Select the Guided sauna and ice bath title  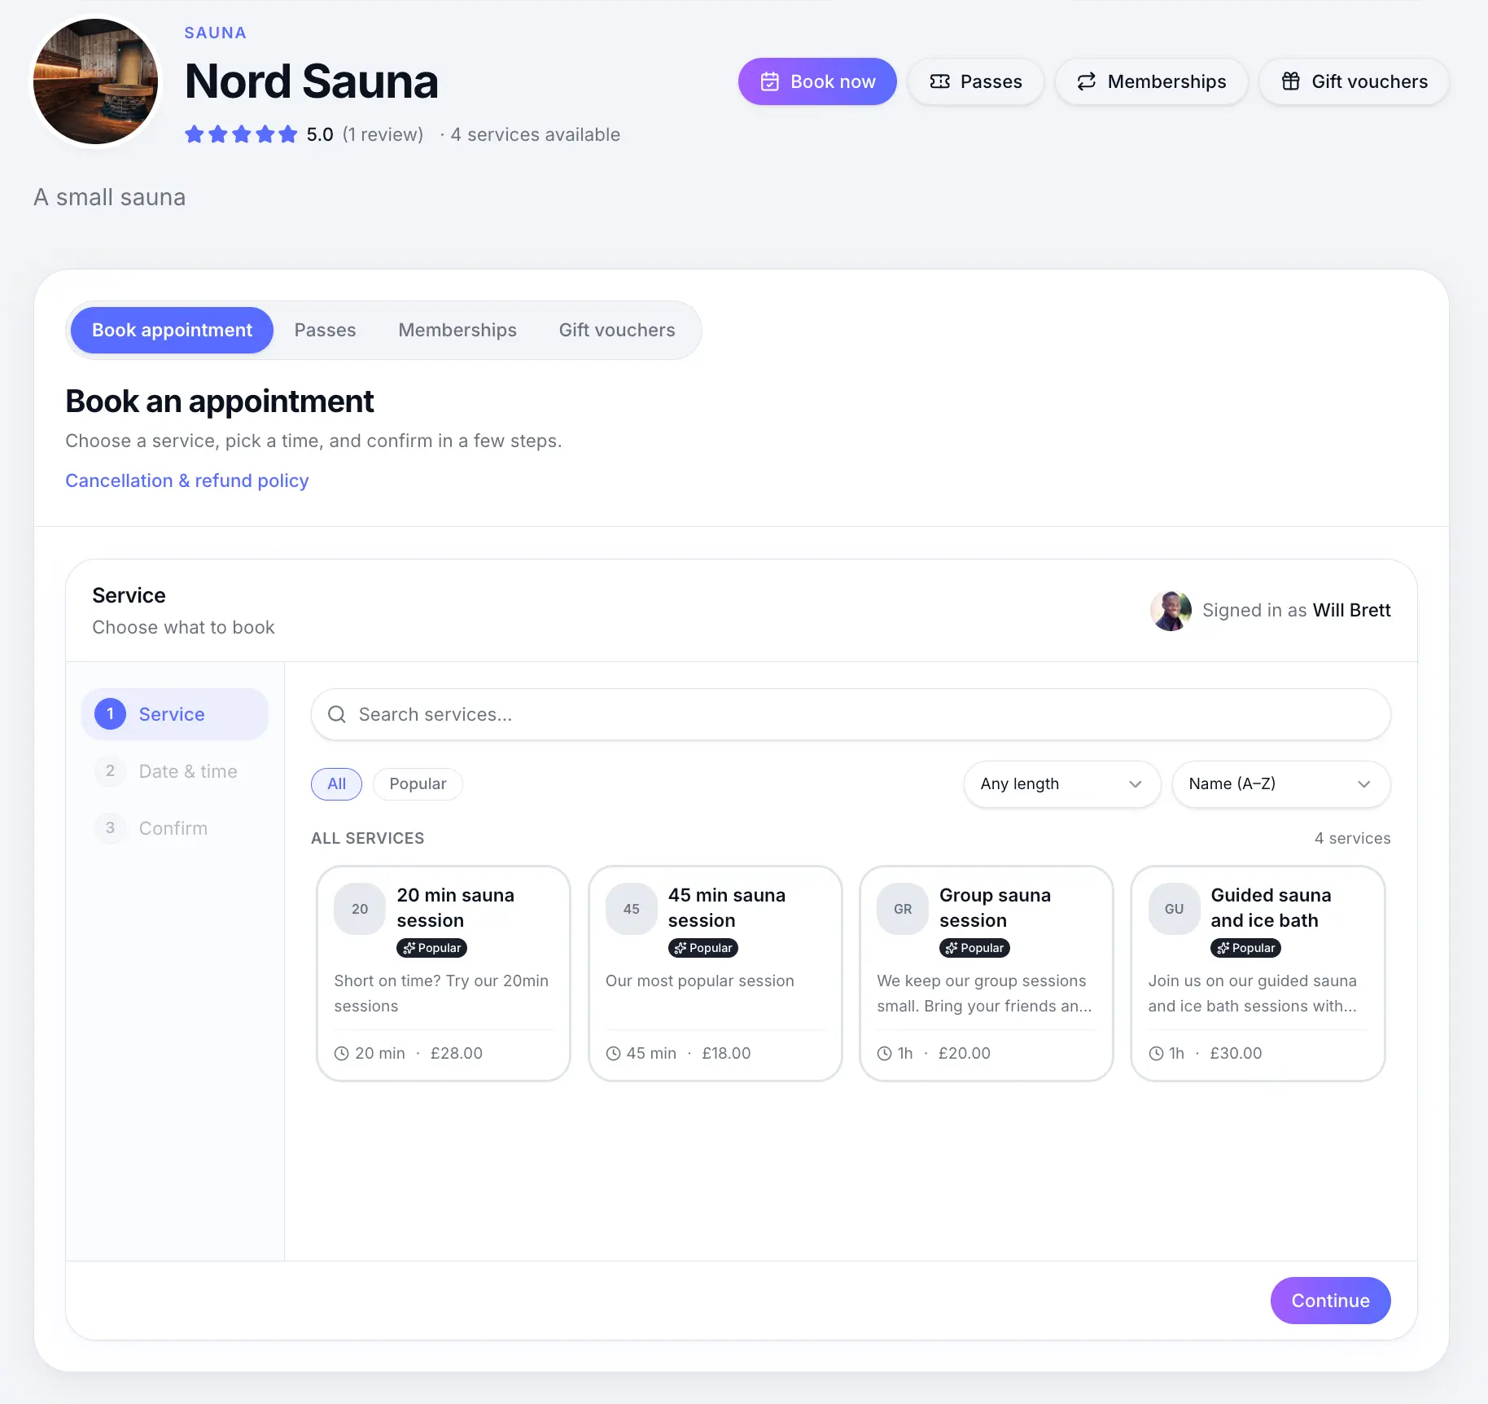coord(1271,907)
